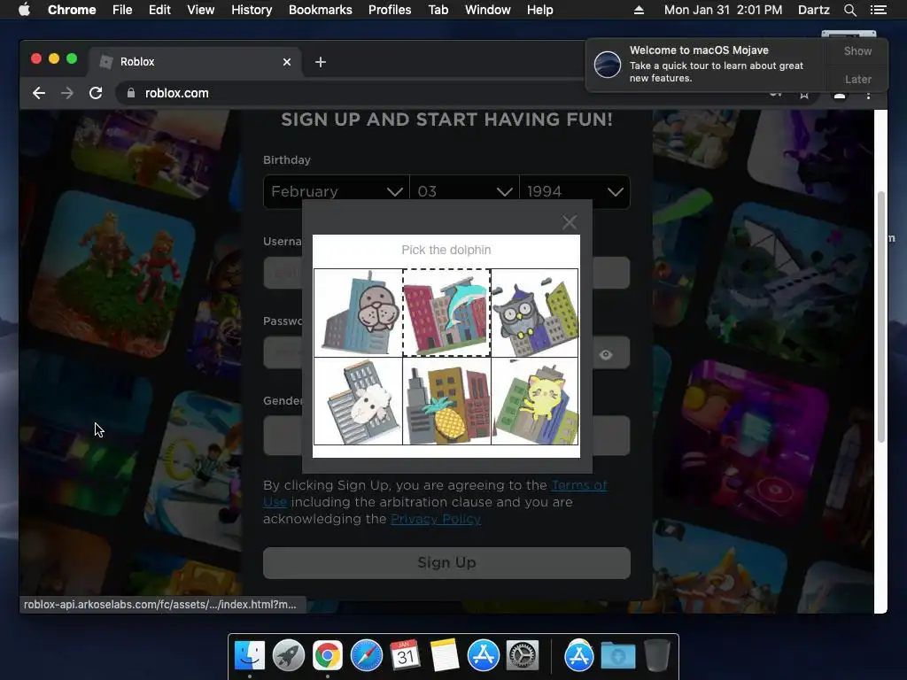Click the Dartz user name in menu bar
The image size is (907, 680).
click(813, 10)
